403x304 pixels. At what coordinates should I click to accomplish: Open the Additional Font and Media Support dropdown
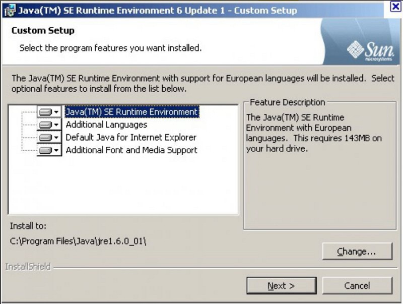pyautogui.click(x=49, y=150)
